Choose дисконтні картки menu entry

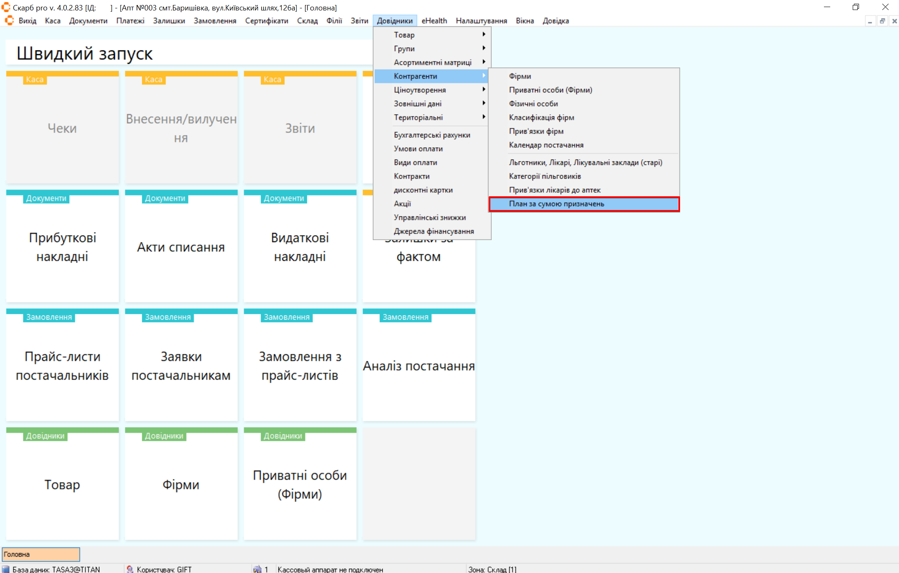[423, 190]
